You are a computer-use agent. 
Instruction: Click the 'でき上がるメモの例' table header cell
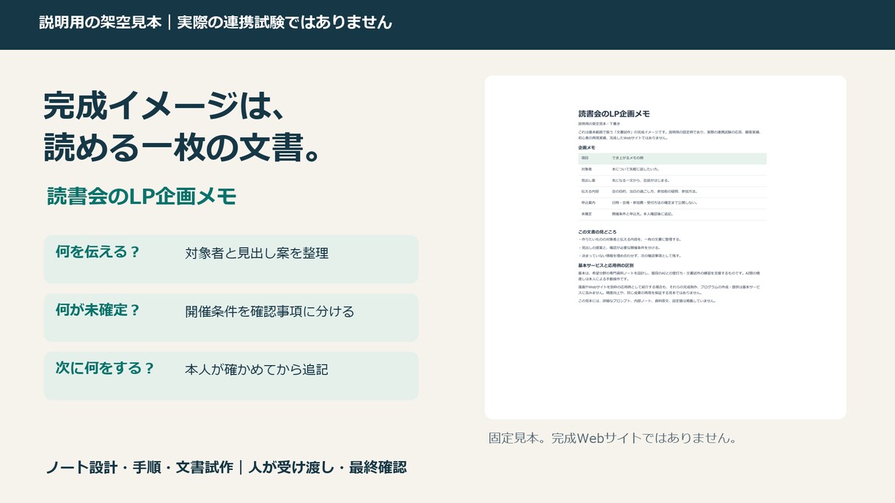pyautogui.click(x=628, y=158)
